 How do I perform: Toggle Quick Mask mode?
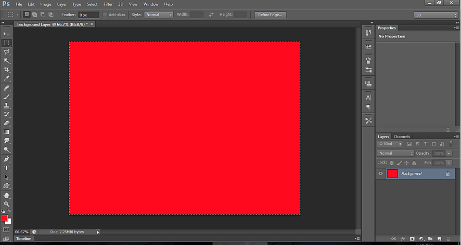(6, 230)
